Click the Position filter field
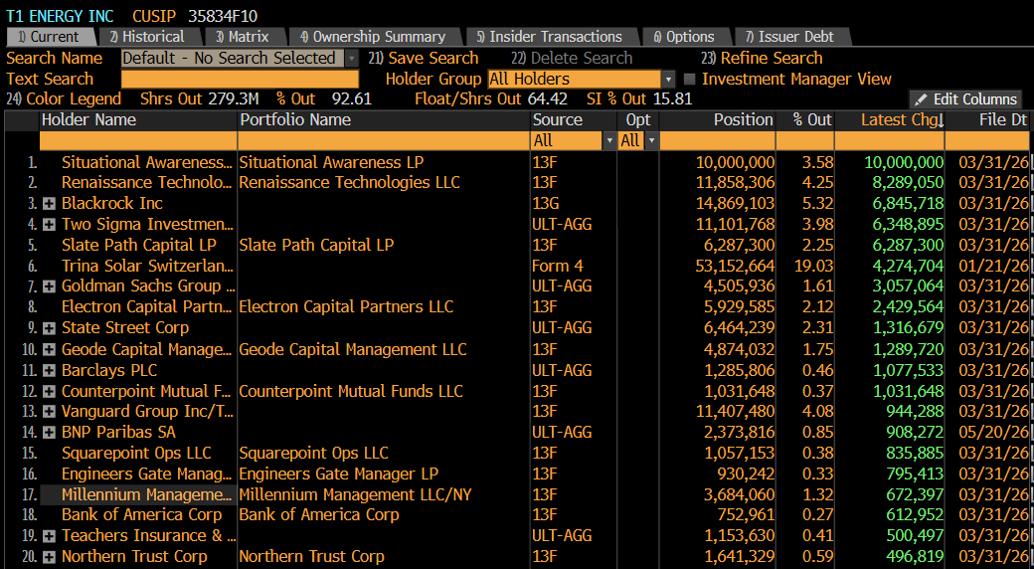This screenshot has width=1034, height=569. (x=718, y=140)
